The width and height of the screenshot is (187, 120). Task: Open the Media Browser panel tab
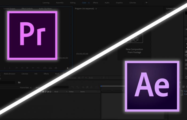[x=10, y=74]
